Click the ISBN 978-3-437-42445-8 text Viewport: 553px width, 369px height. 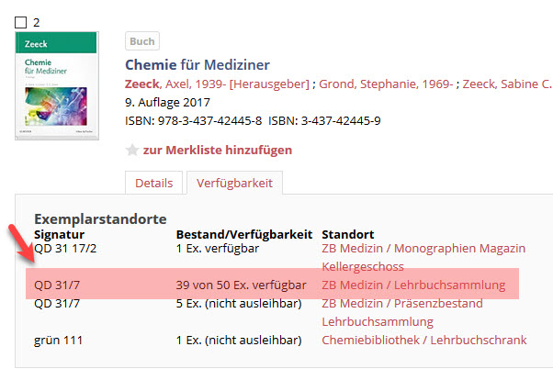(x=193, y=120)
